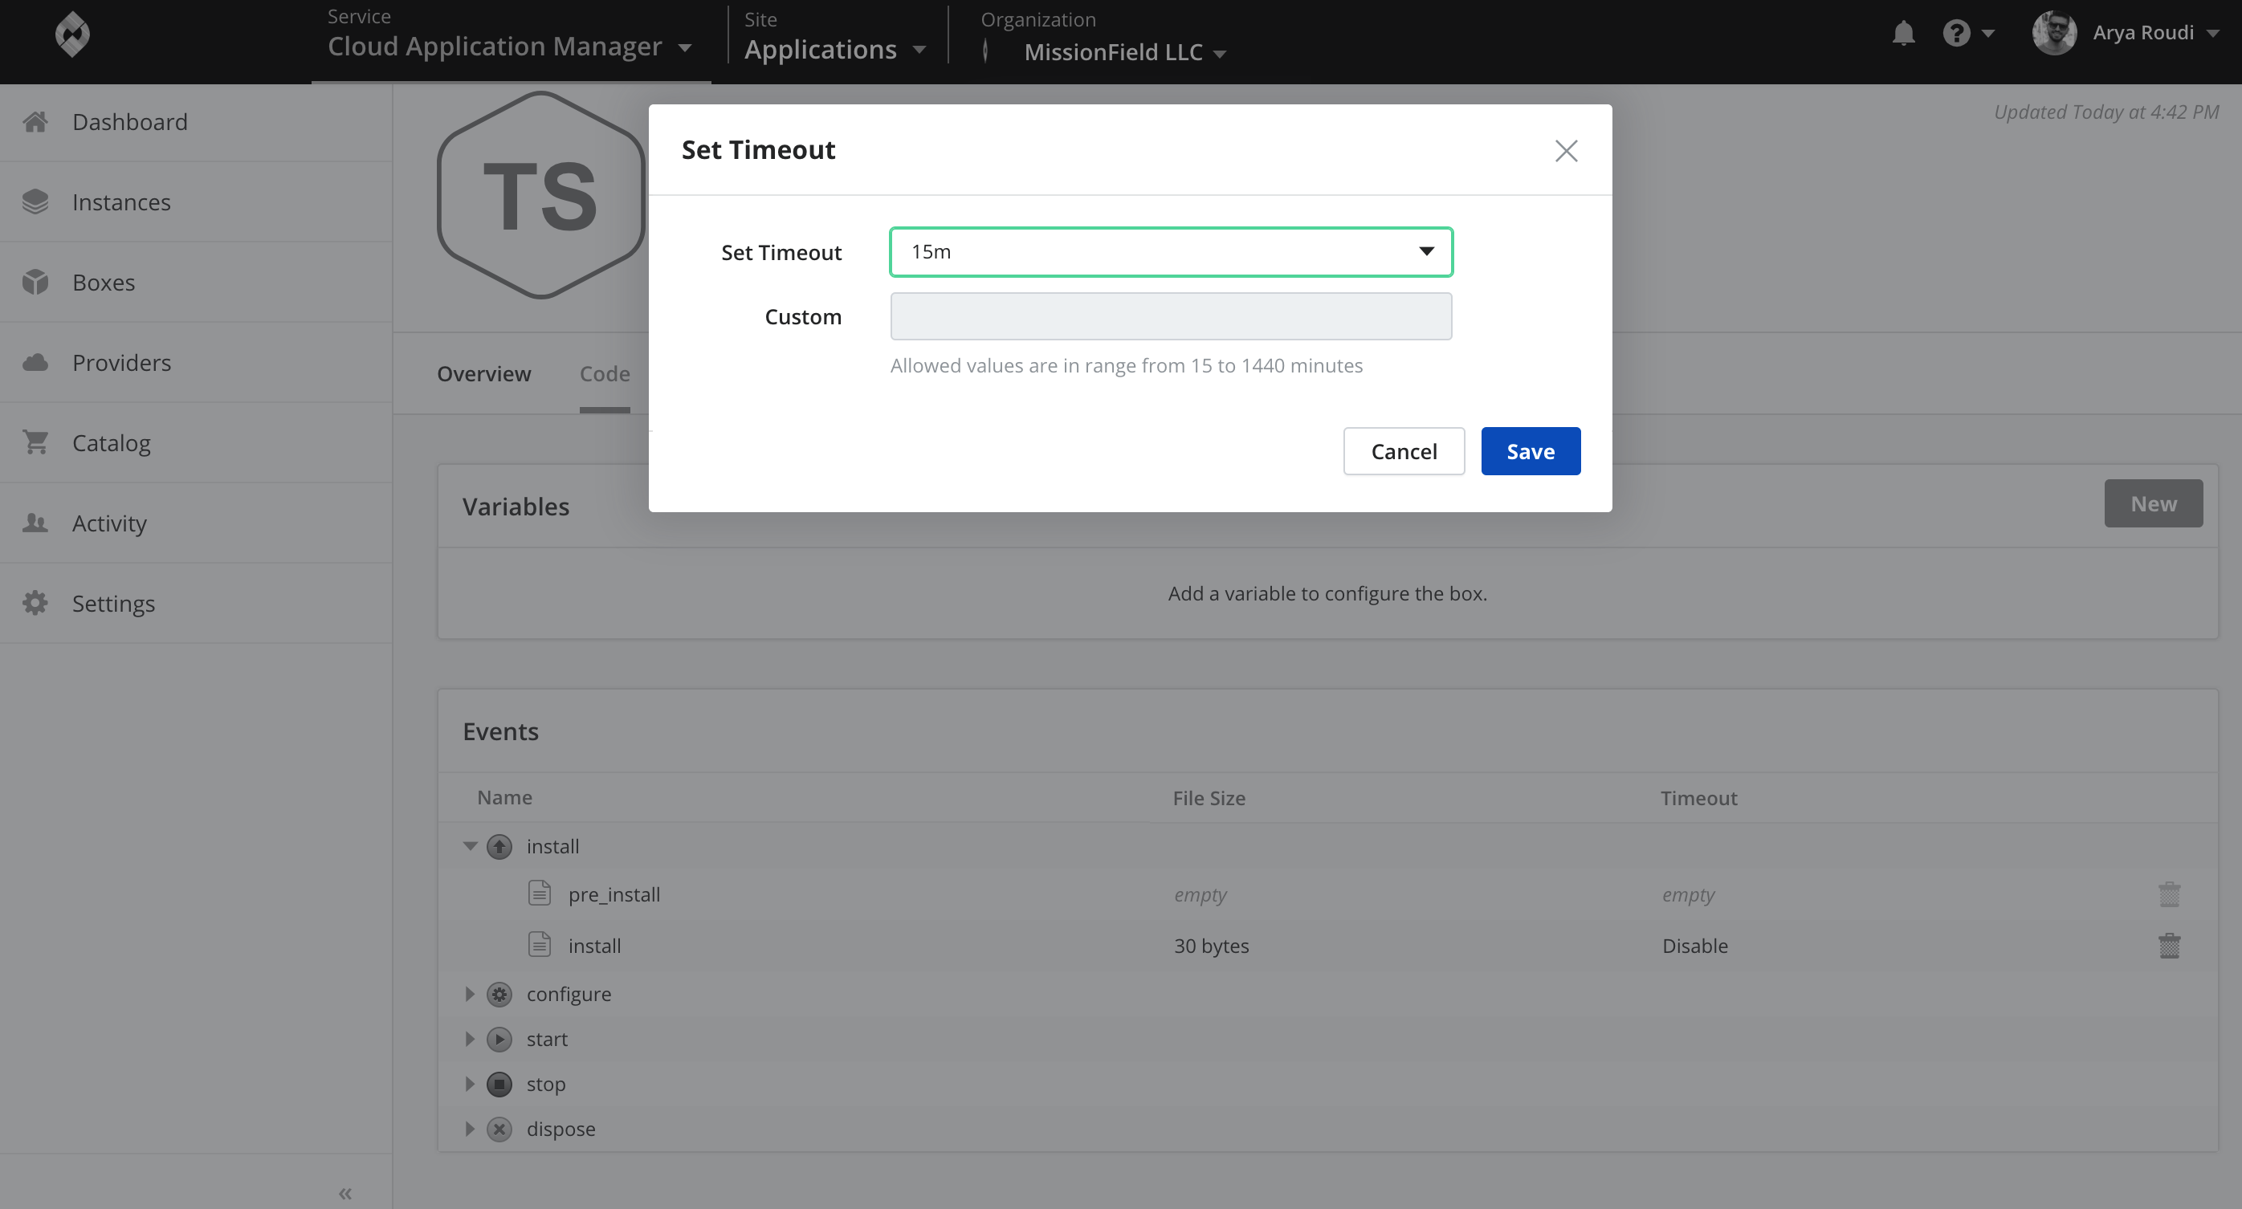The height and width of the screenshot is (1209, 2242).
Task: Click Save to apply timeout
Action: (1531, 451)
